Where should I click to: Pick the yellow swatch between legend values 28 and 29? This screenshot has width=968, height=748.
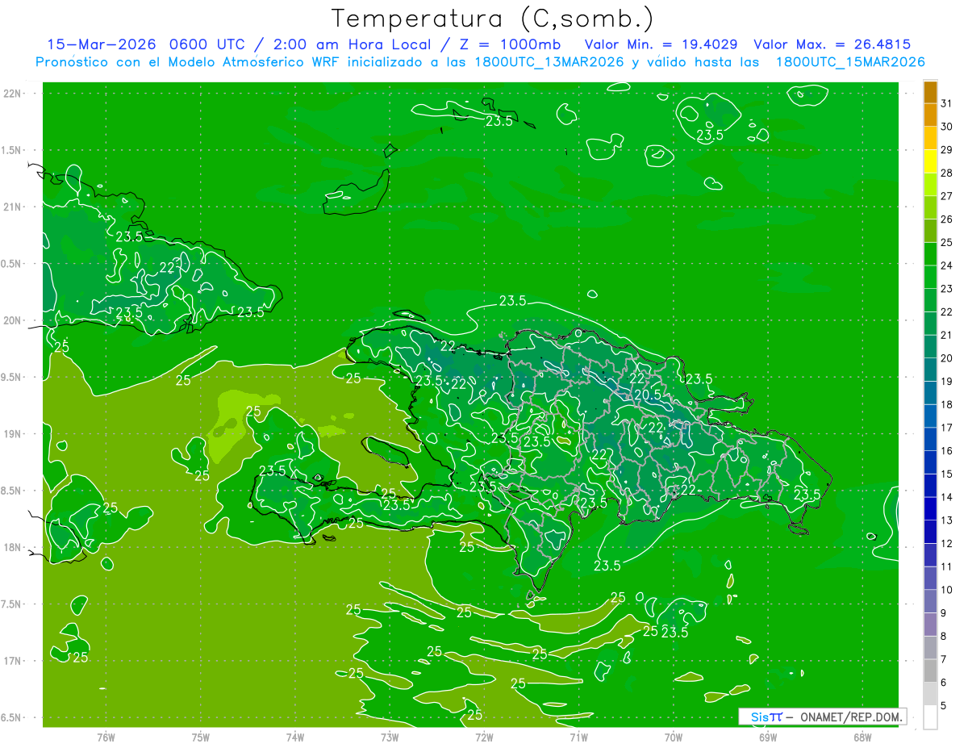point(930,161)
